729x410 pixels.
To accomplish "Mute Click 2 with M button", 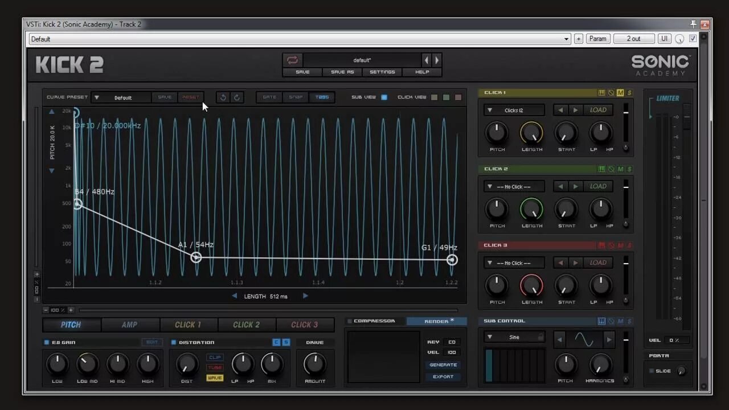I will click(620, 169).
